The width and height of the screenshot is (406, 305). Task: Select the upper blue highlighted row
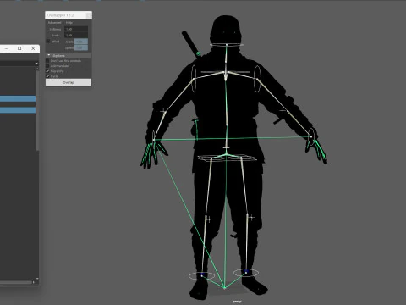point(18,98)
